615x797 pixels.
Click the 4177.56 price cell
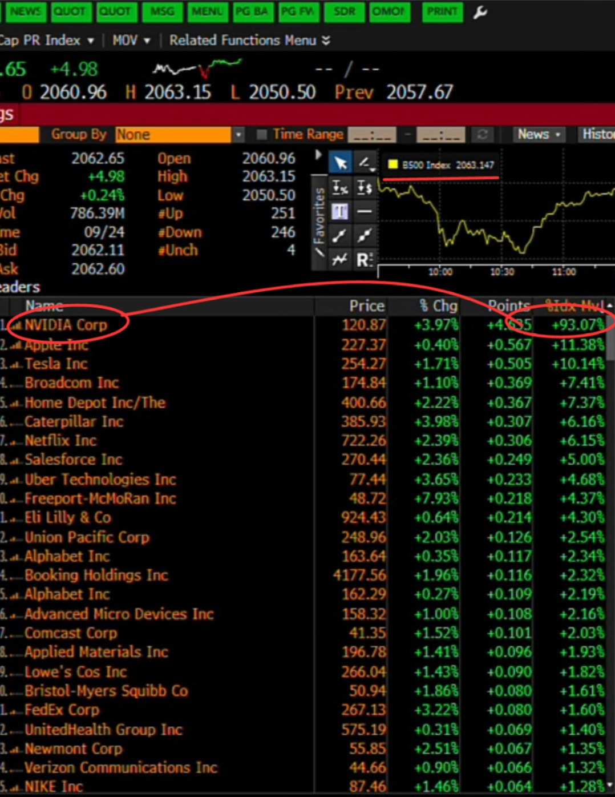(359, 575)
